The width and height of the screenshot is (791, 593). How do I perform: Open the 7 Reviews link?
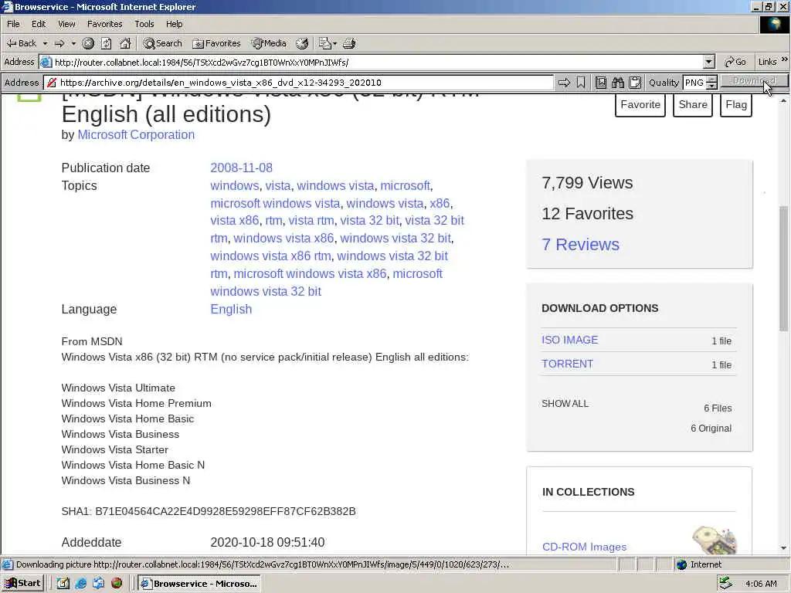[x=580, y=245]
